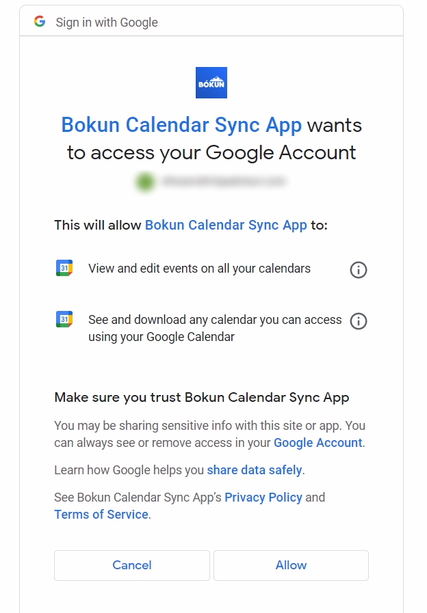Click the Cancel button
The height and width of the screenshot is (613, 427).
[x=132, y=565]
